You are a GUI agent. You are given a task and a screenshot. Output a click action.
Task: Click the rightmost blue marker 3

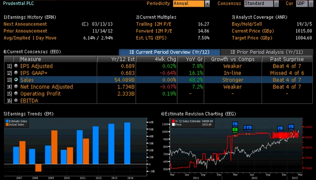click(x=291, y=127)
